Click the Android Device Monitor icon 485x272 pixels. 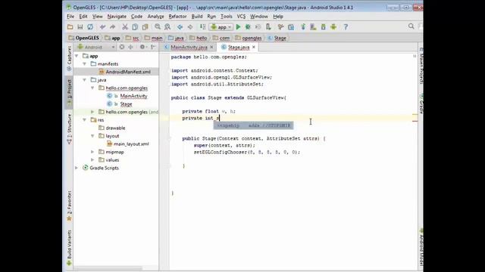(333, 27)
